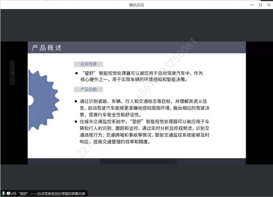Unmute by clicking the microphone indicator
273x197 pixels.
point(4,193)
